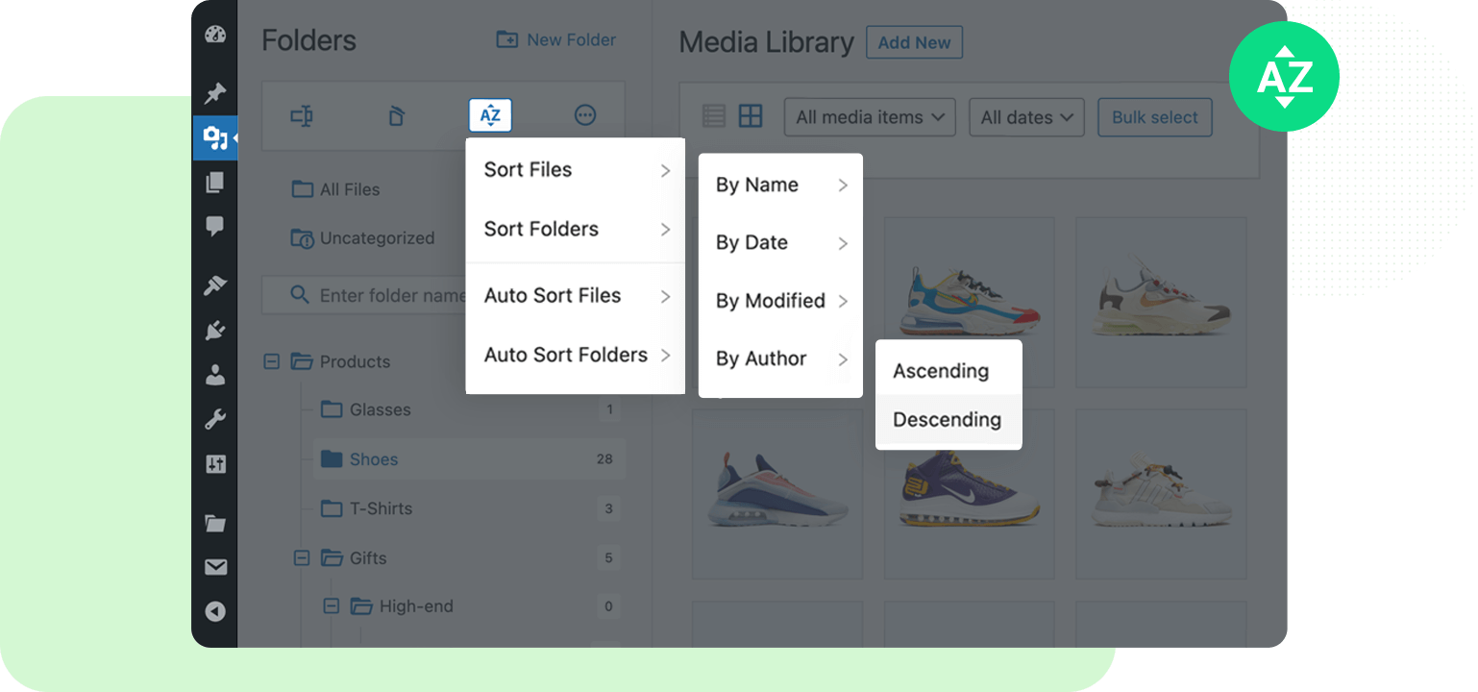
Task: Open the Comments speech bubble icon
Action: tap(215, 227)
